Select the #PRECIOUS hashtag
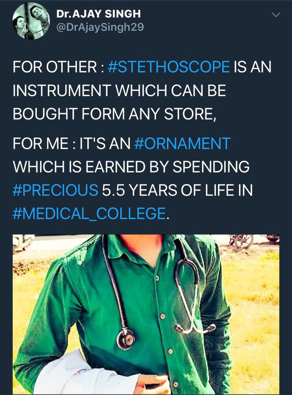Screen dimensions: 292x395 55,190
